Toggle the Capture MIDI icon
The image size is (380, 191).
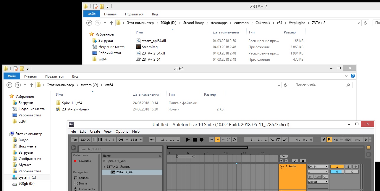tap(229, 139)
